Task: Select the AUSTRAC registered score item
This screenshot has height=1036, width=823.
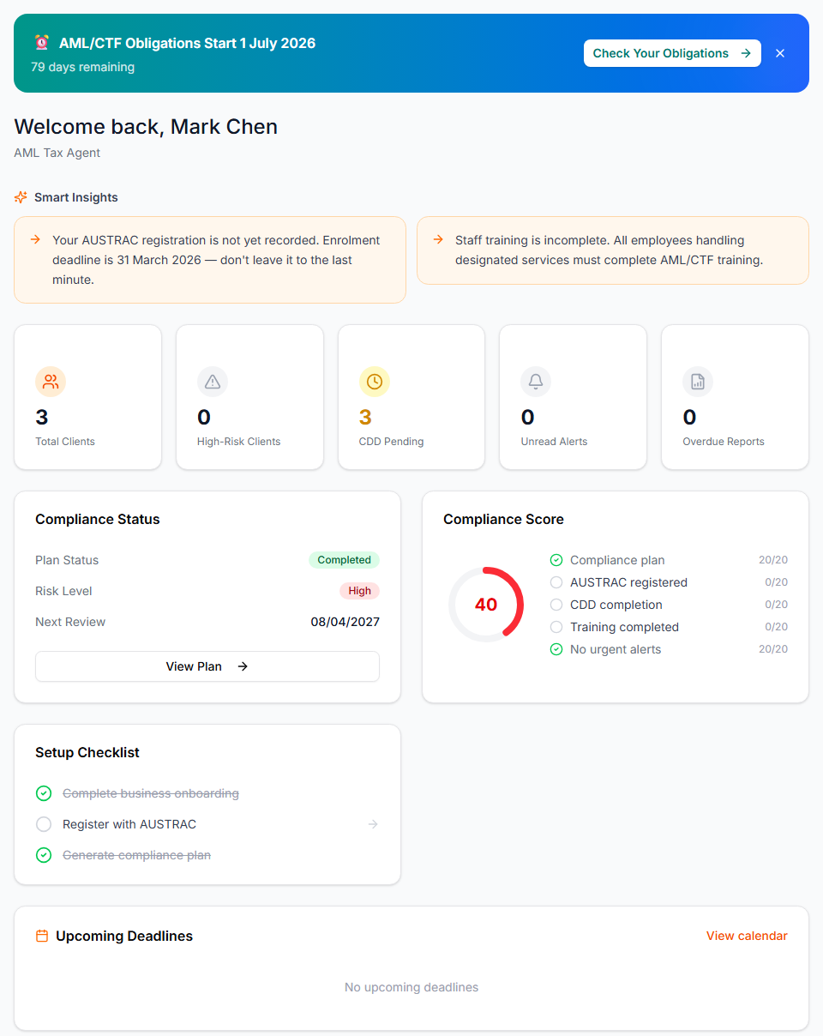Action: [628, 582]
